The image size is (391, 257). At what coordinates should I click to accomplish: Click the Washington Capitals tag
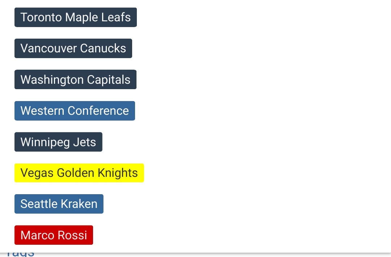pos(75,79)
